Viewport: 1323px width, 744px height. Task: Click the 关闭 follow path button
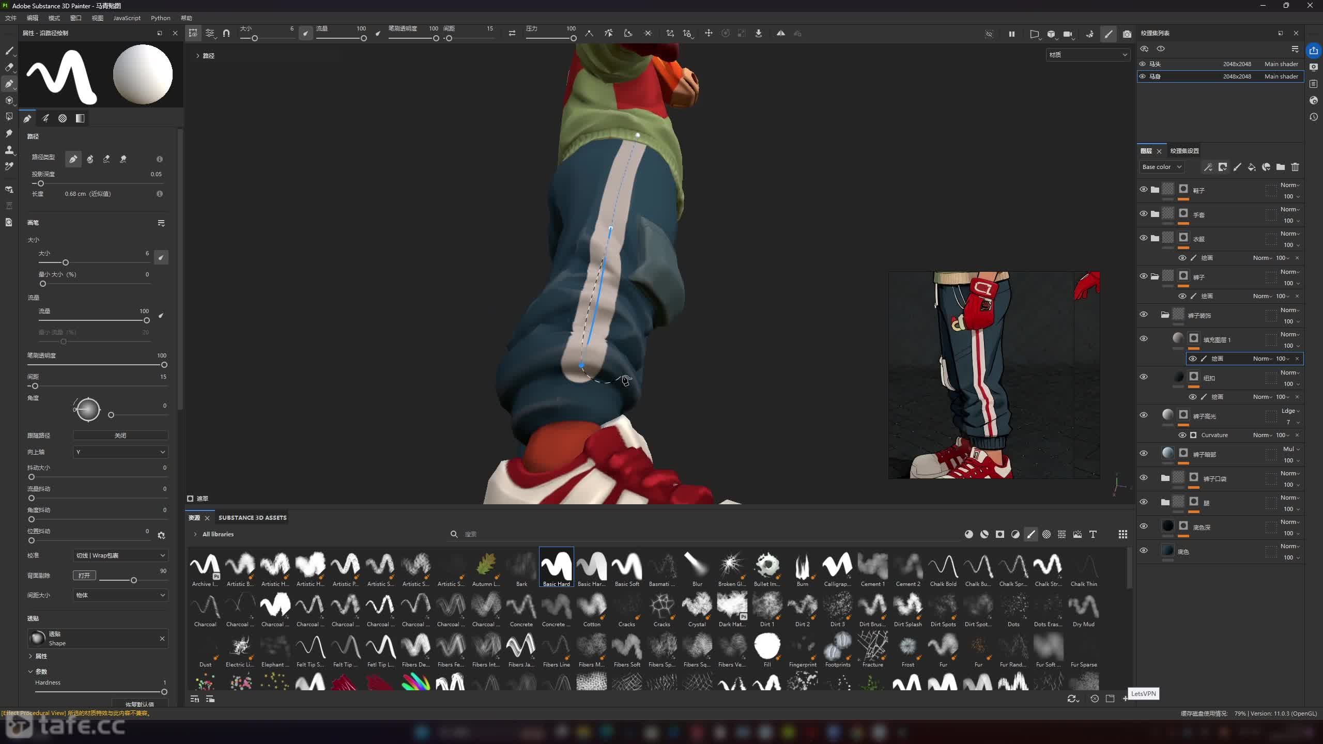tap(120, 436)
